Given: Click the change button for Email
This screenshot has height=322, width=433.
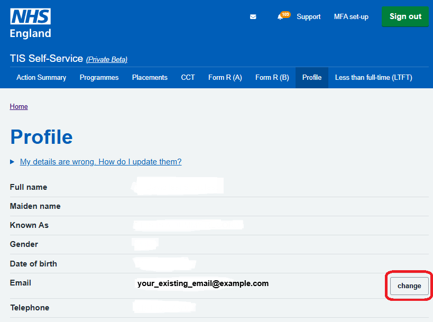Looking at the screenshot, I should [x=409, y=286].
